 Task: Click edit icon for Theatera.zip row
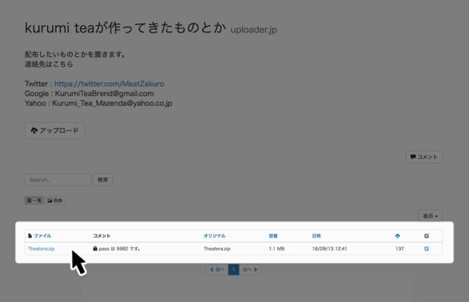click(x=427, y=248)
